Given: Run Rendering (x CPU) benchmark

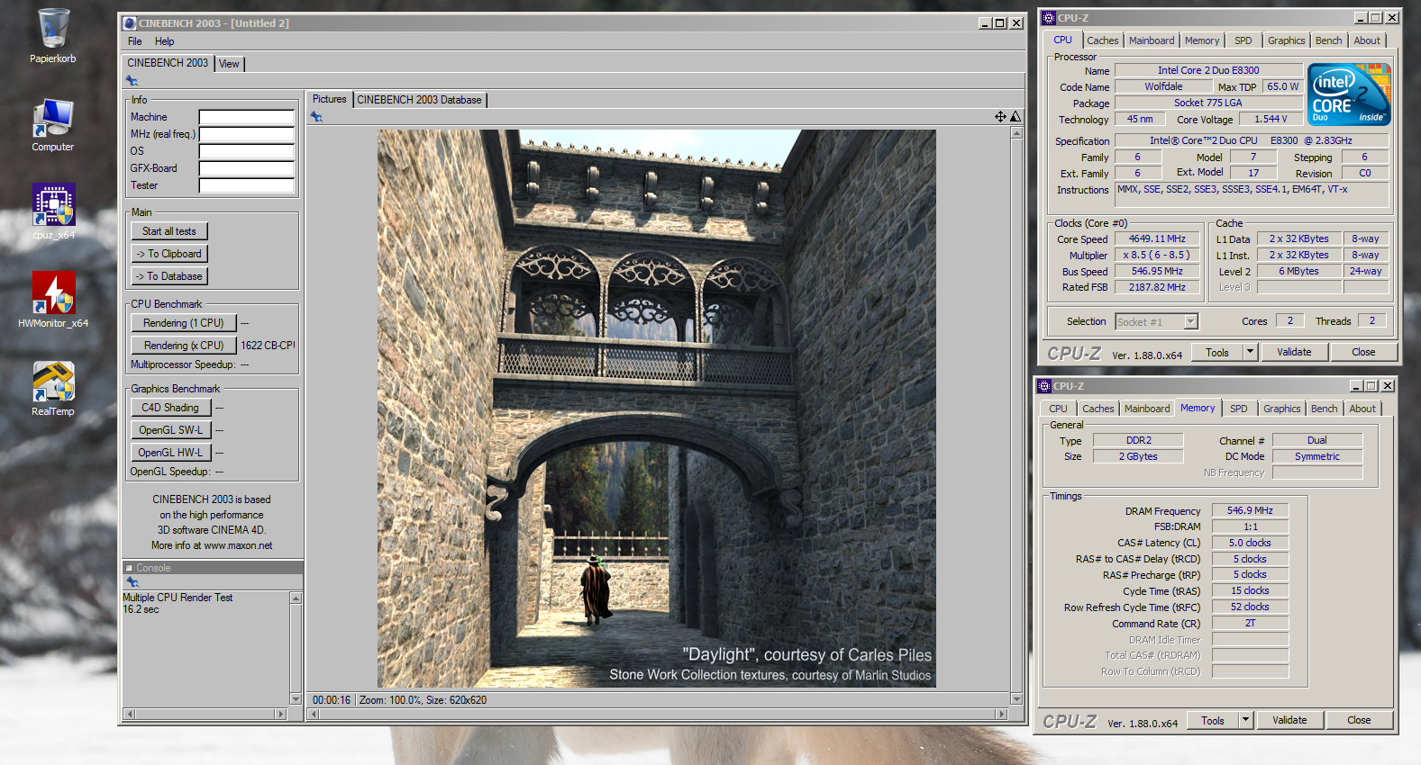Looking at the screenshot, I should tap(184, 346).
